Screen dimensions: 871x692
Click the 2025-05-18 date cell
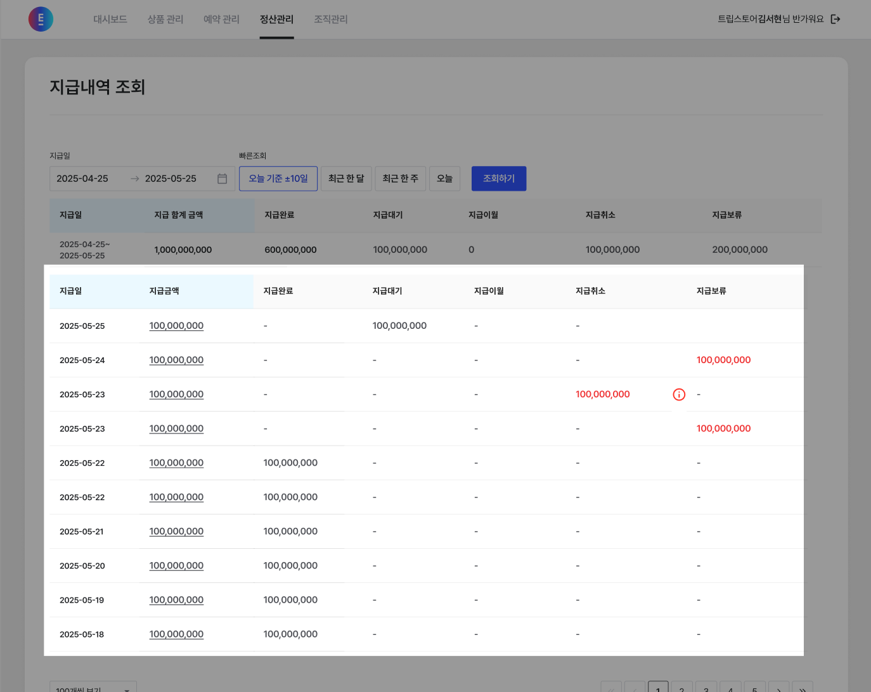82,634
